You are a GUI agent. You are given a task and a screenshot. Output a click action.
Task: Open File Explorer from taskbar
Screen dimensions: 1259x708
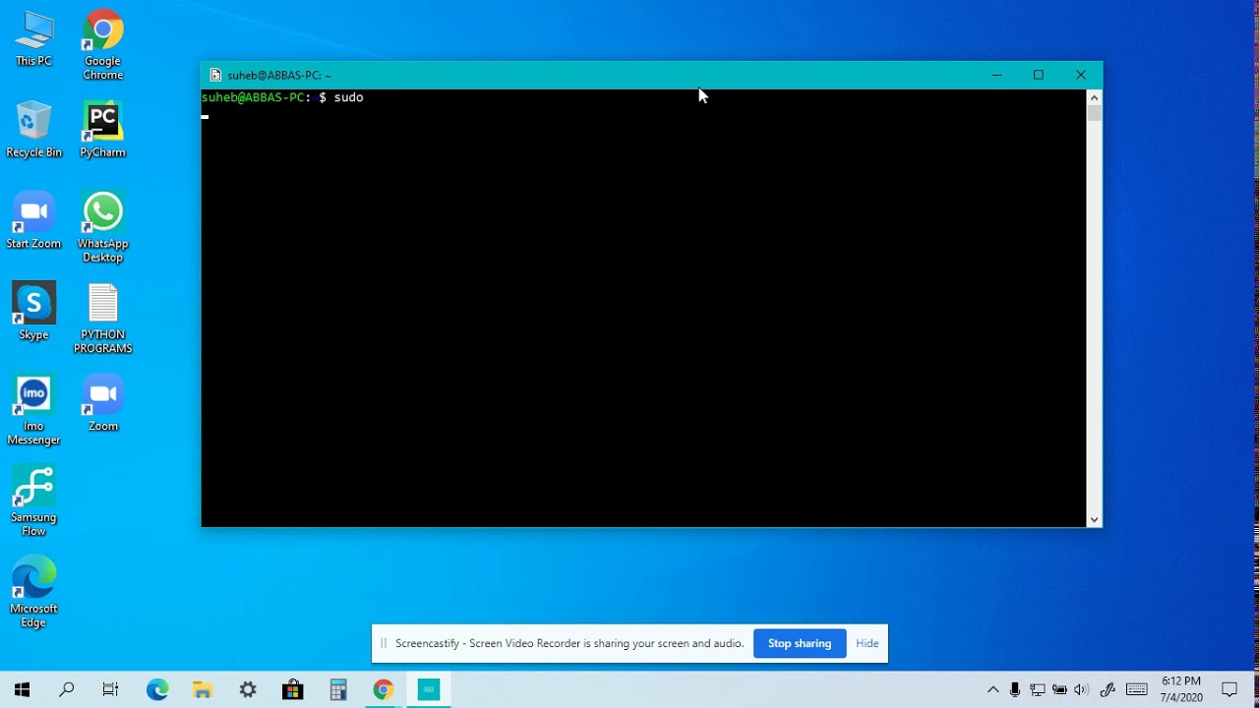tap(203, 690)
